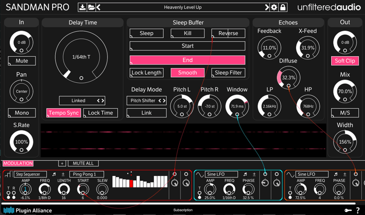Click the sine wave icon on orange LFO
This screenshot has width=365, height=215.
pos(290,174)
